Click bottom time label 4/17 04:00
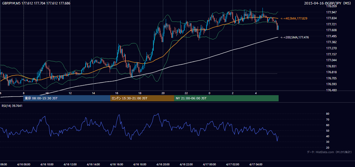This screenshot has height=167, width=355. 256,164
